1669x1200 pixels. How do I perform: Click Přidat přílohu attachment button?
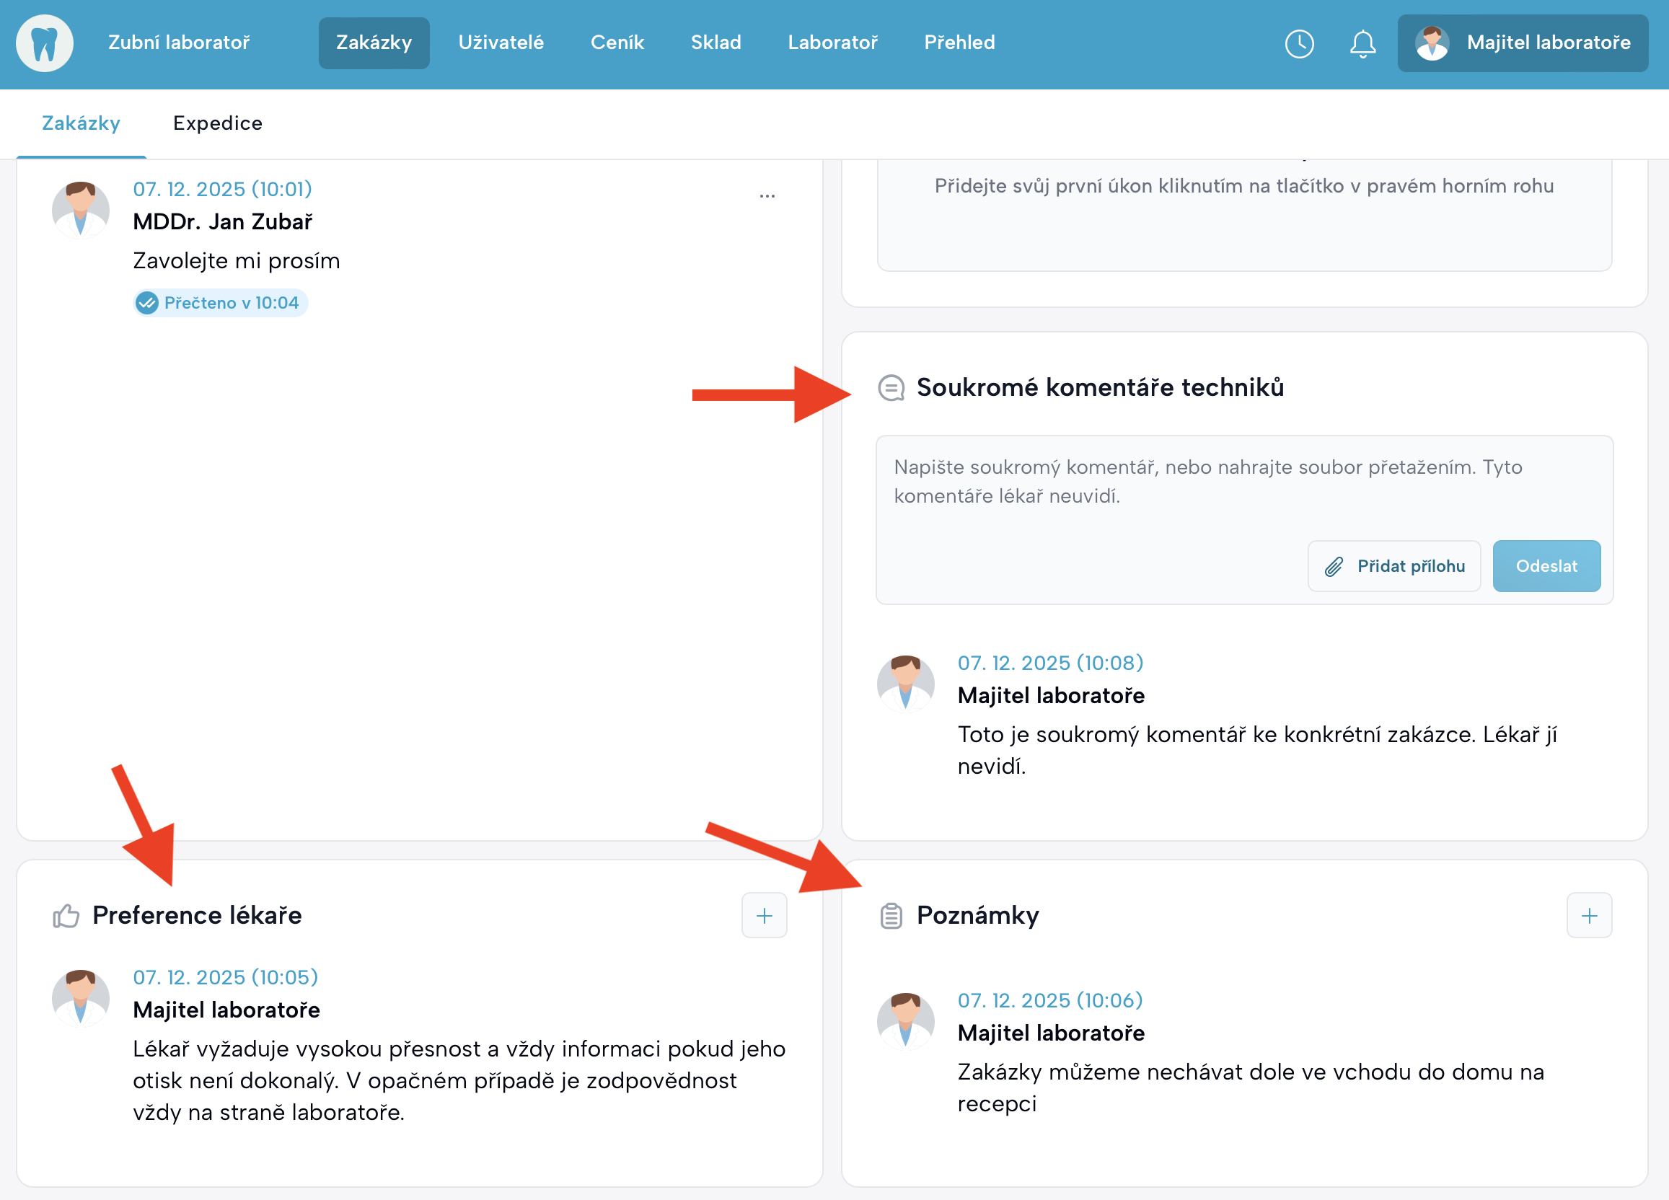pos(1393,566)
